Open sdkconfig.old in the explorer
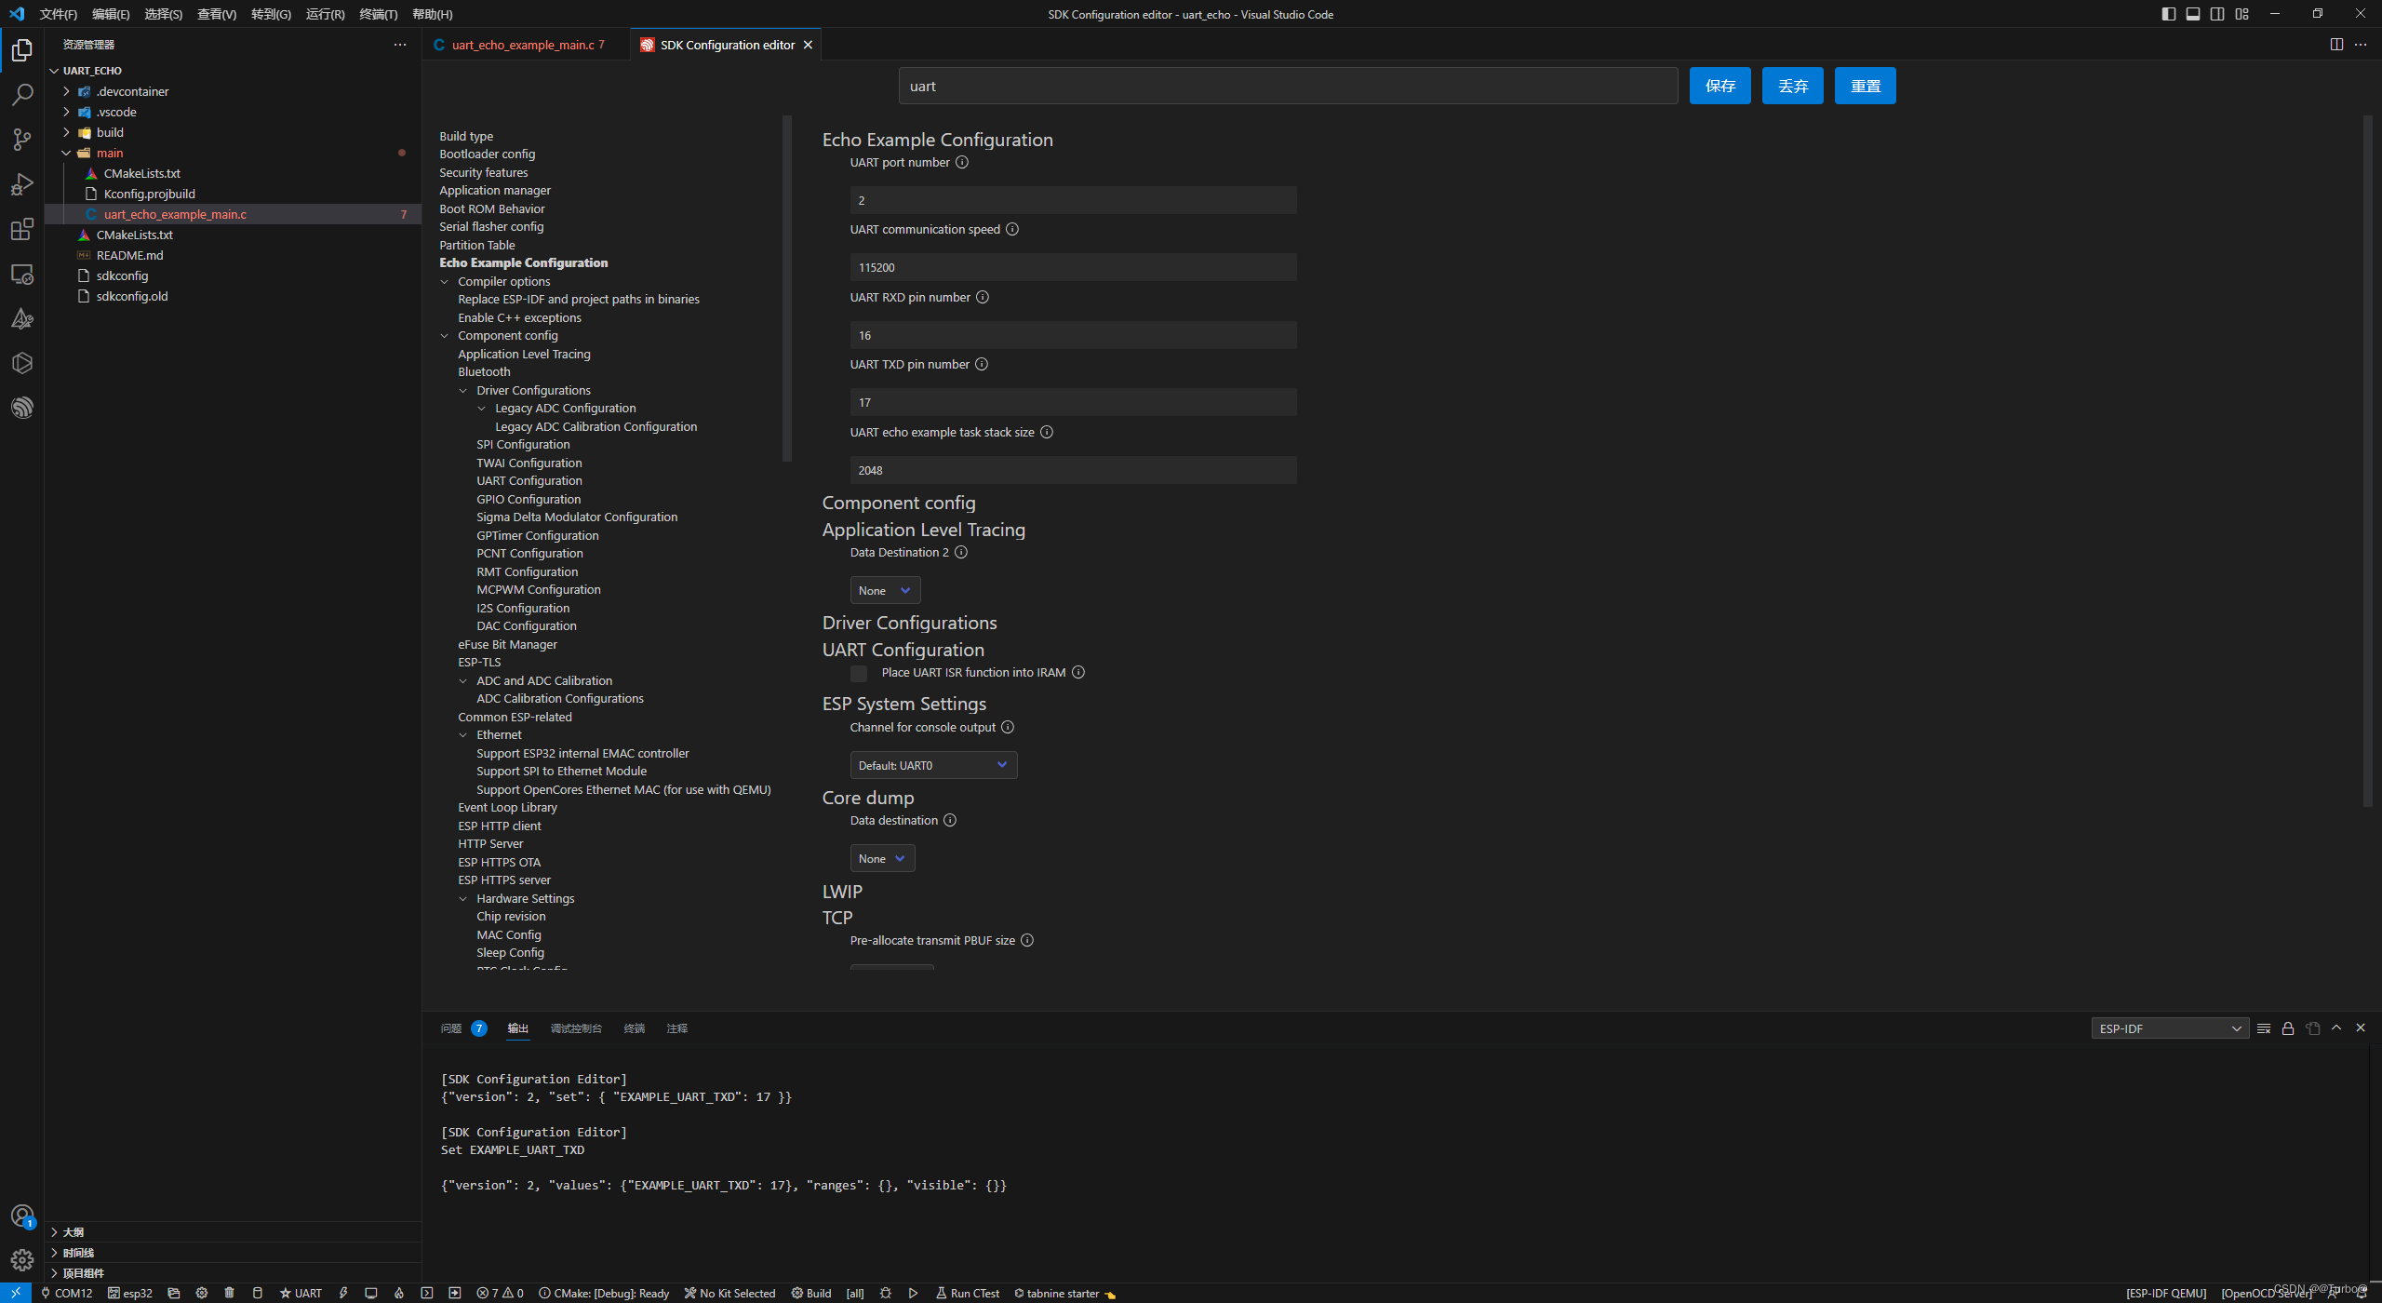 [132, 296]
